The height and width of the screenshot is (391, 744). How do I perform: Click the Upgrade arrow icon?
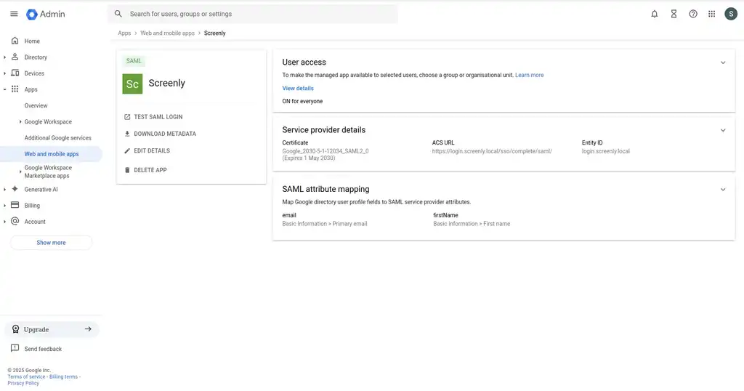point(88,328)
